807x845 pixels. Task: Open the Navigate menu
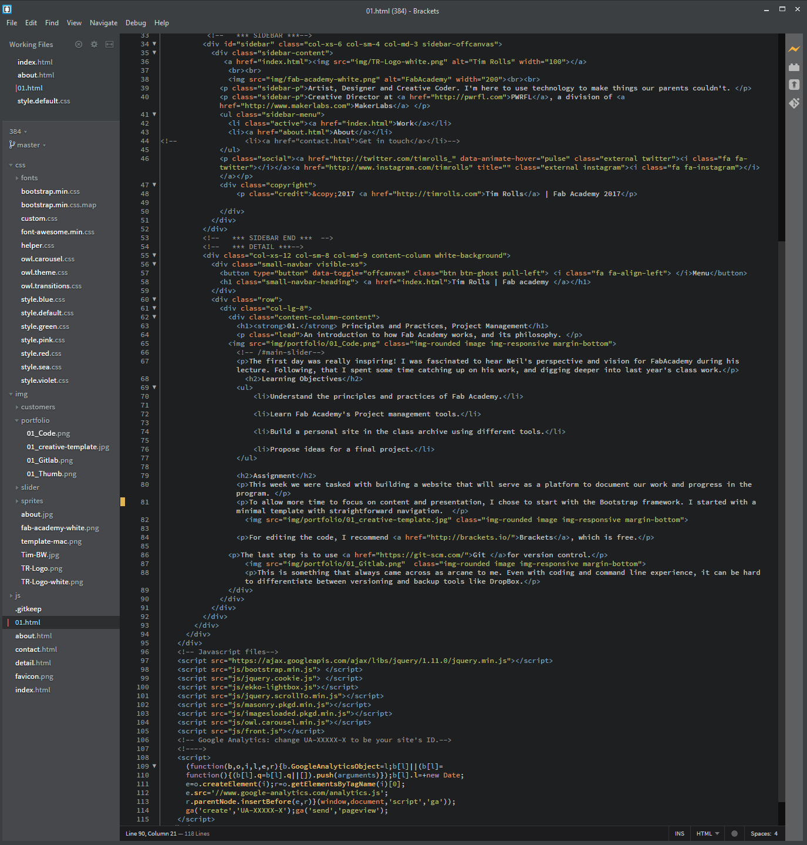103,23
